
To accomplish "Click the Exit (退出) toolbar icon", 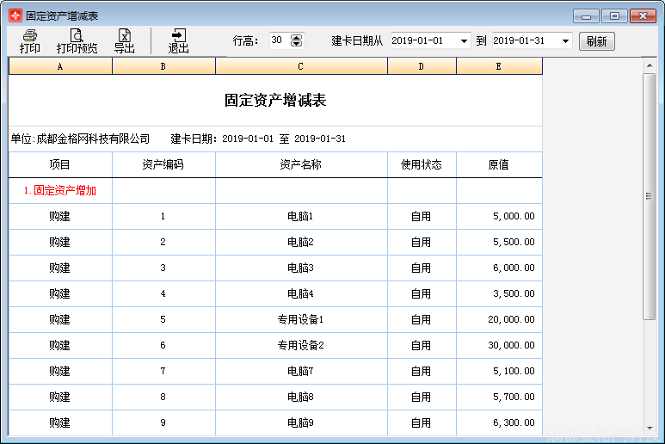I will [x=178, y=40].
